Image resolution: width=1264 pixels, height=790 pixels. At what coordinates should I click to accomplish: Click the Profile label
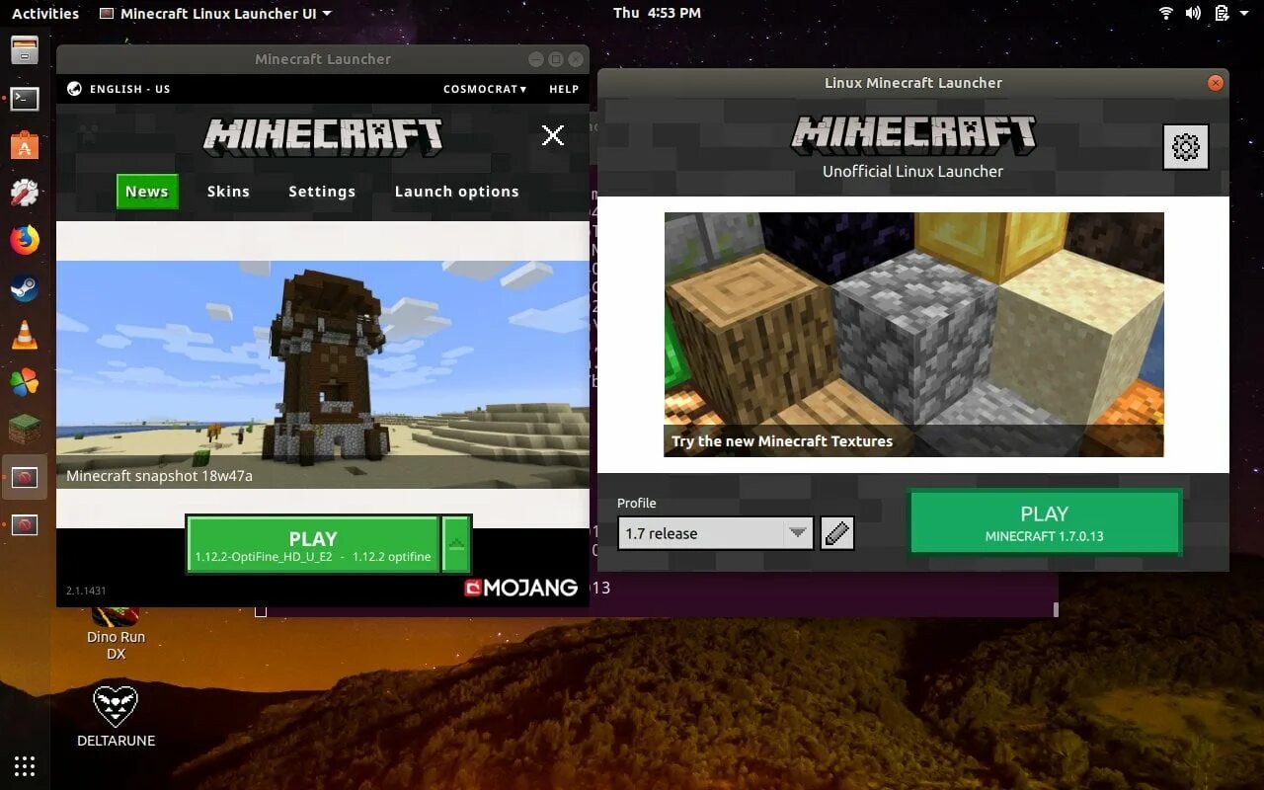(x=637, y=503)
